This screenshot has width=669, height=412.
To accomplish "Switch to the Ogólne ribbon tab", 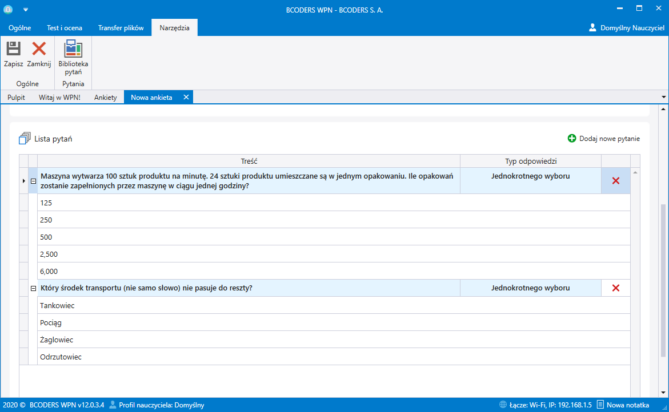I will [x=19, y=28].
